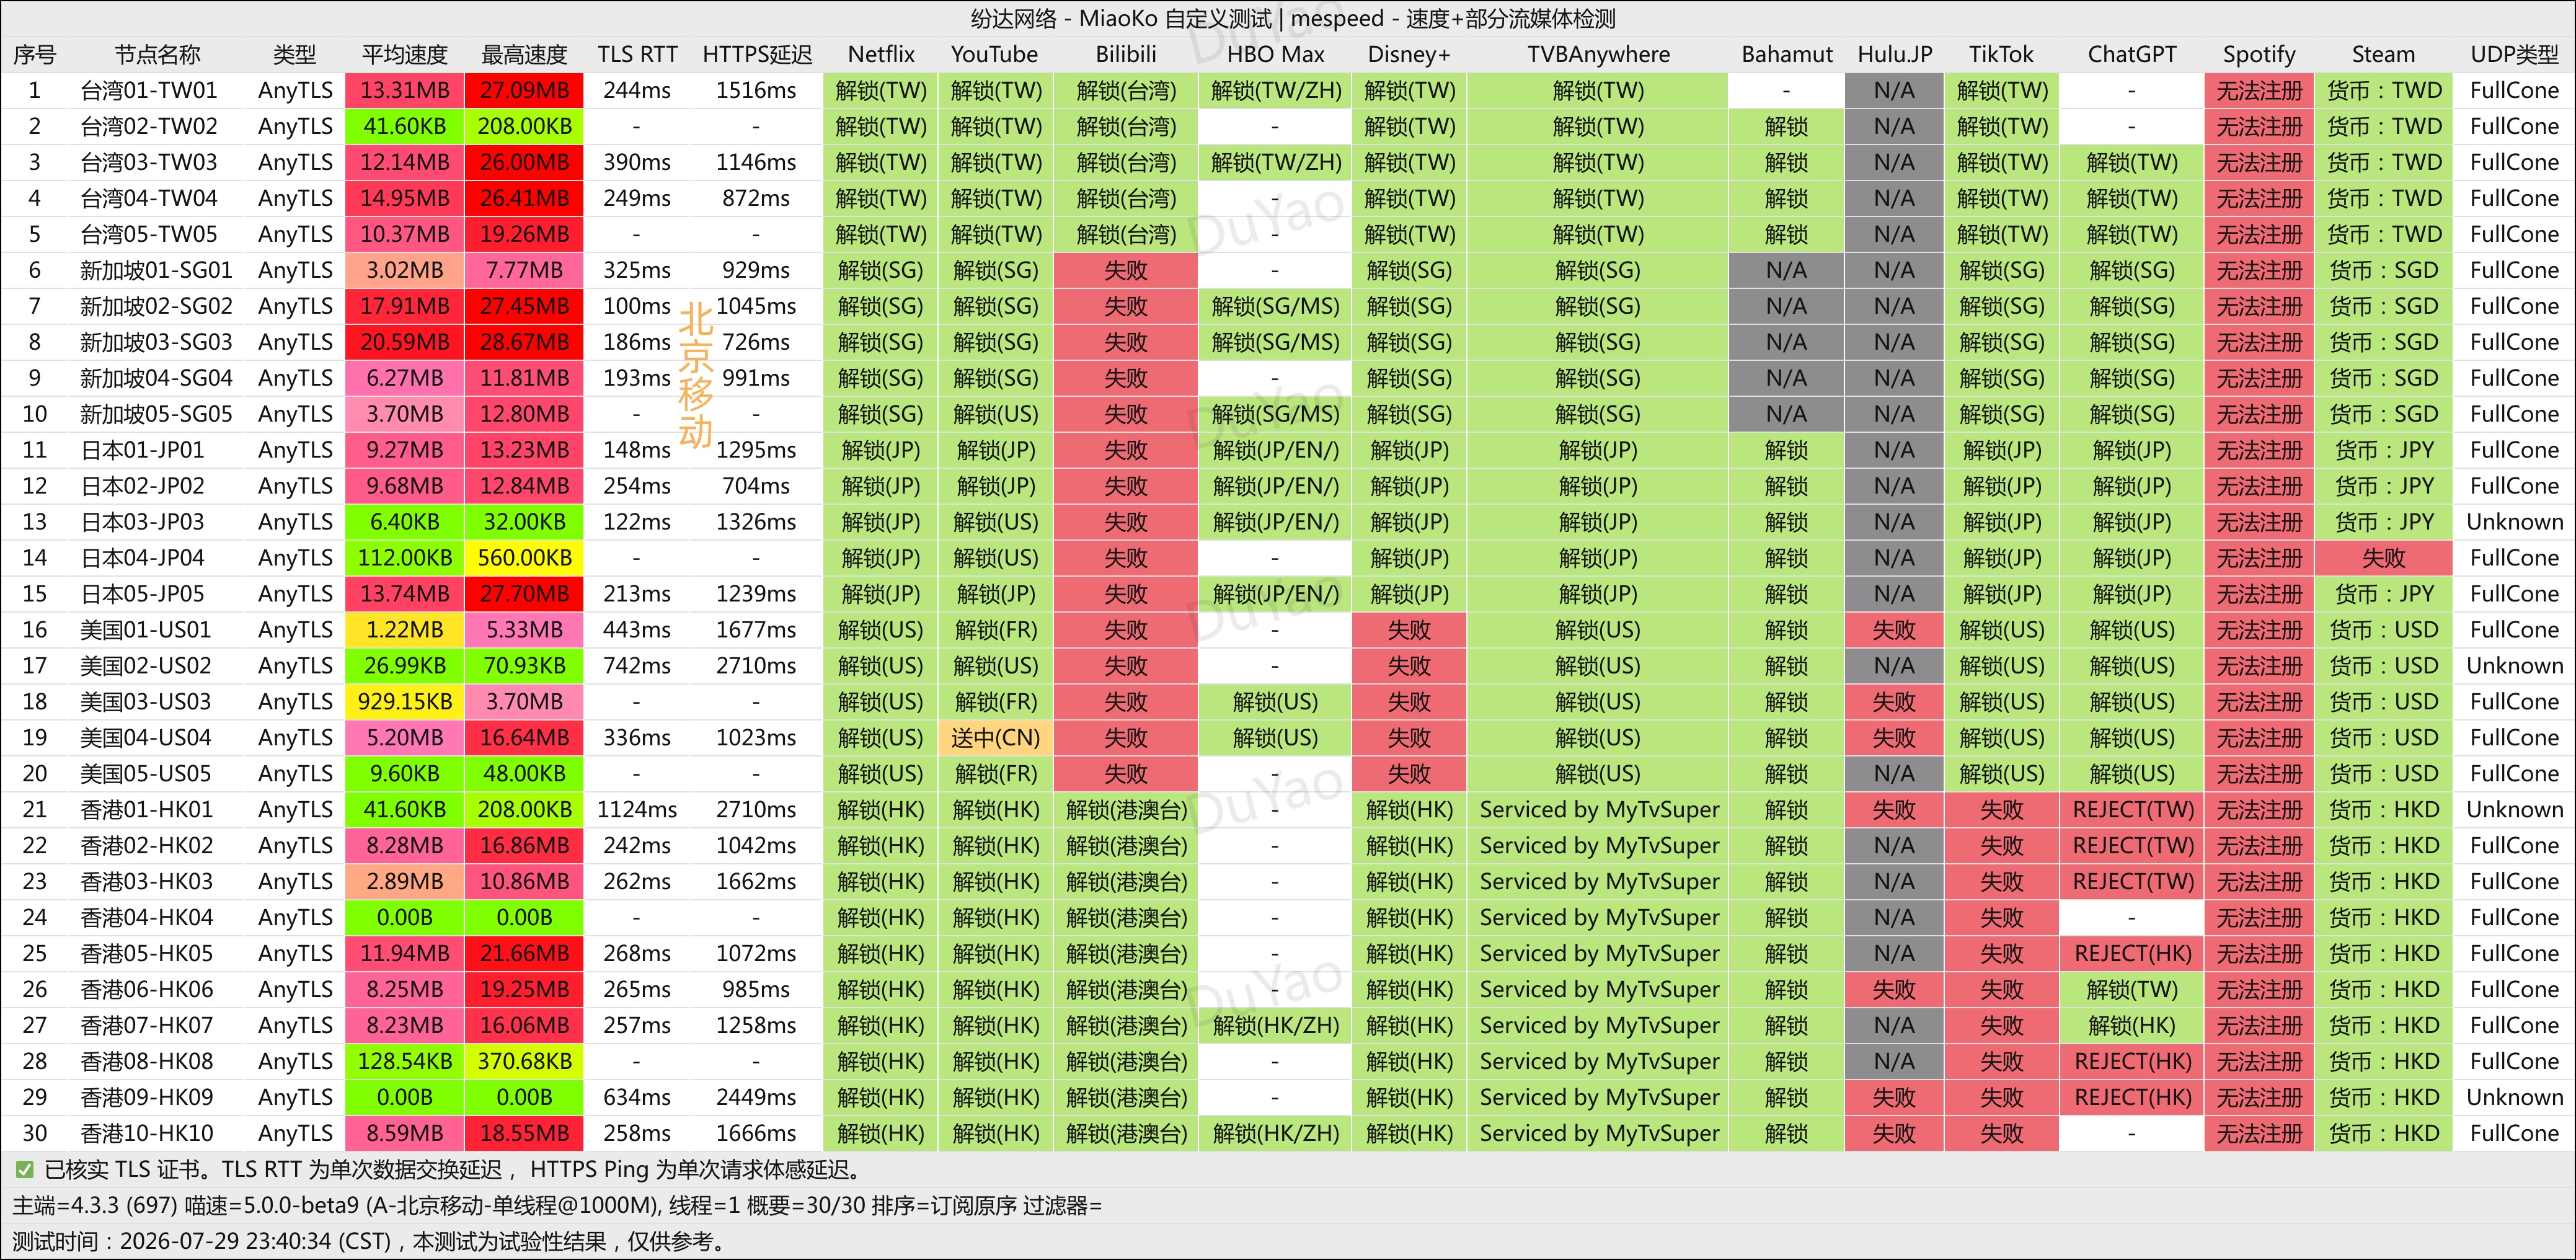Click the 类型 column header
This screenshot has height=1260, width=2576.
[295, 54]
